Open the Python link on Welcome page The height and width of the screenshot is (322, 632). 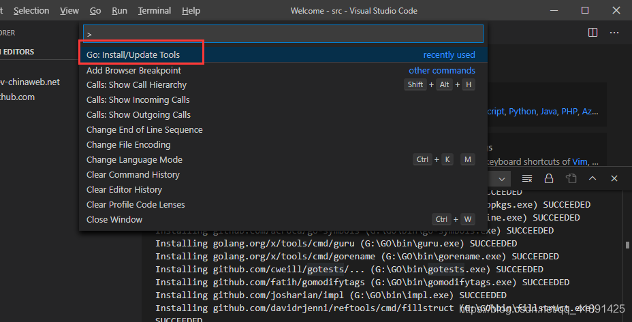(x=522, y=112)
